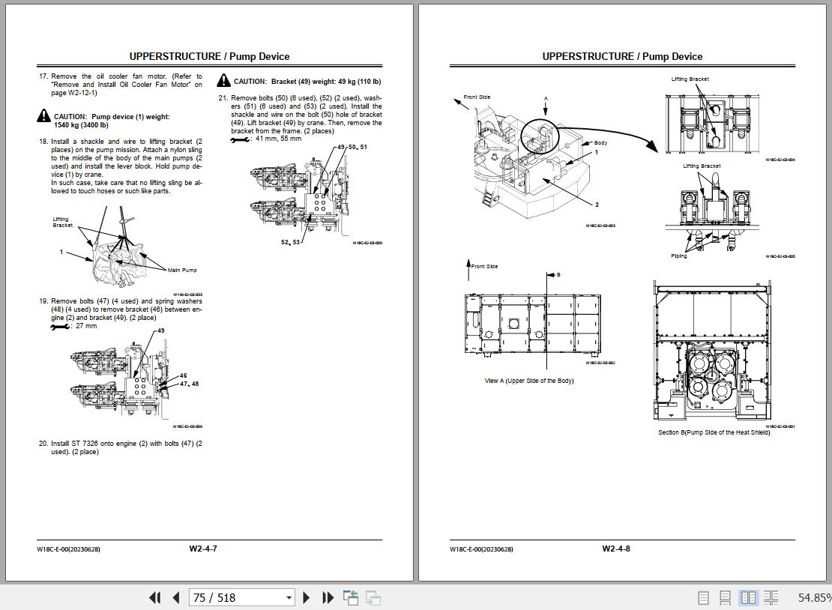Click the Pump device weight caution warning icon
The image size is (832, 610).
click(x=44, y=115)
